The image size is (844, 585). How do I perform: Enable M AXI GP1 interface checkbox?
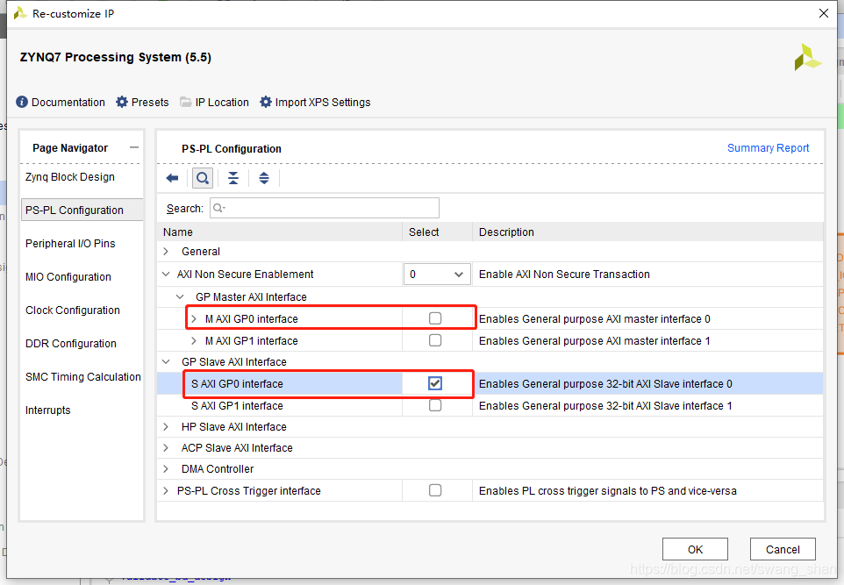pos(435,340)
